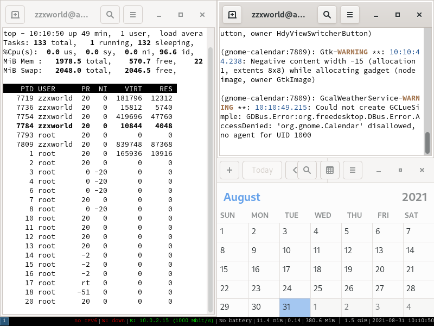The width and height of the screenshot is (434, 326).
Task: Click the right terminal's vertical scrollbar
Action: click(x=427, y=142)
